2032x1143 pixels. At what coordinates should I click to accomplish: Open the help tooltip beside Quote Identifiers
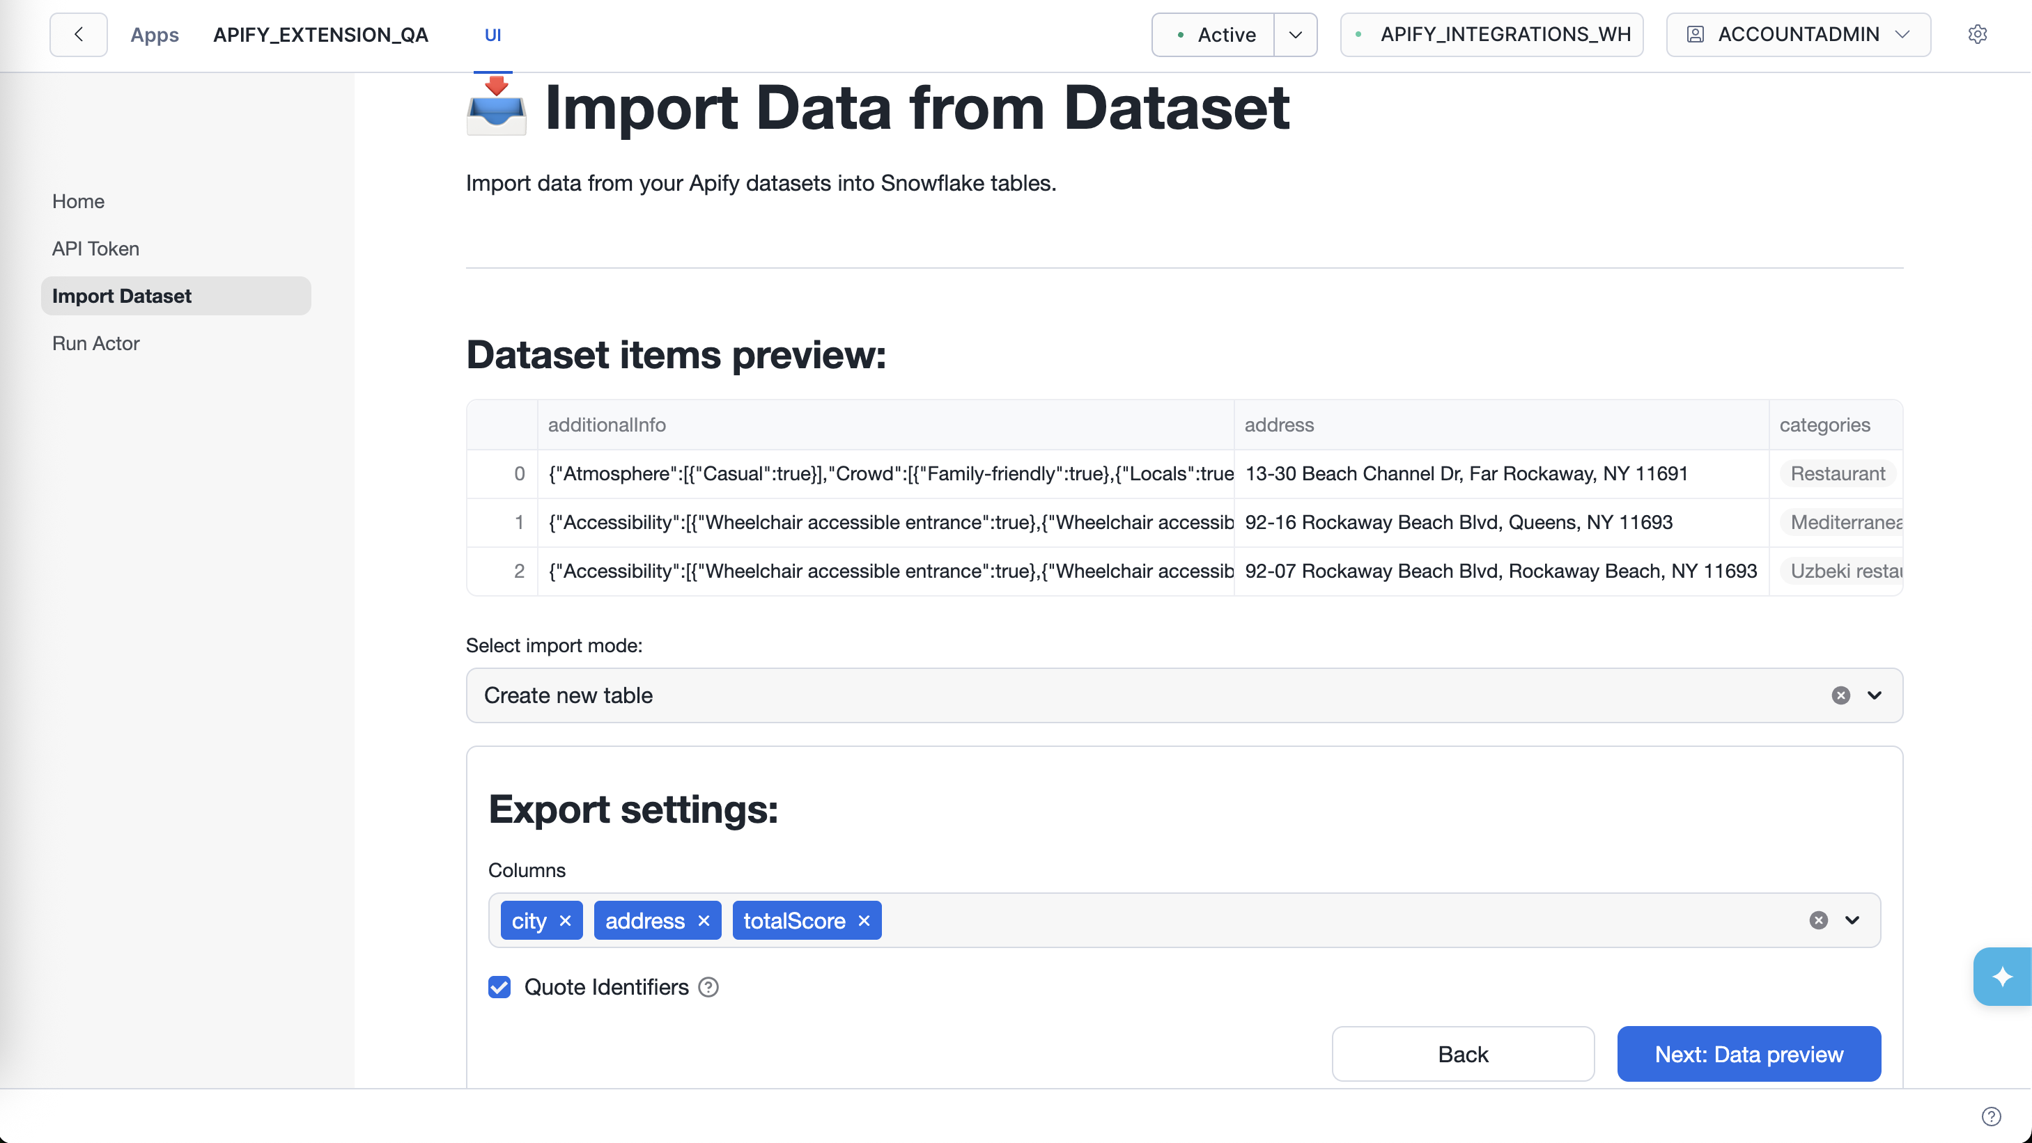(708, 986)
